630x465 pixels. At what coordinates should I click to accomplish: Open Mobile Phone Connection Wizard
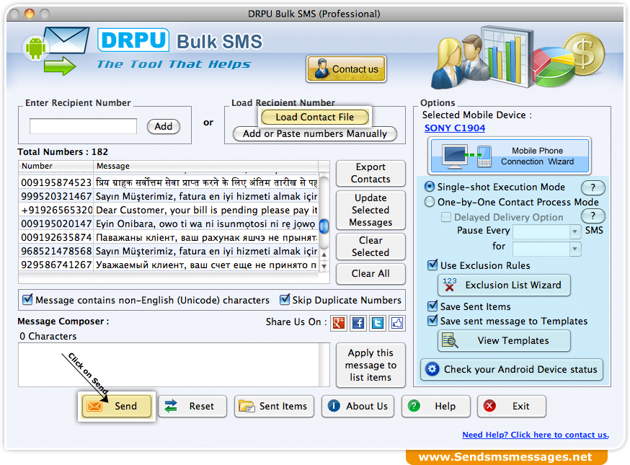tap(510, 156)
